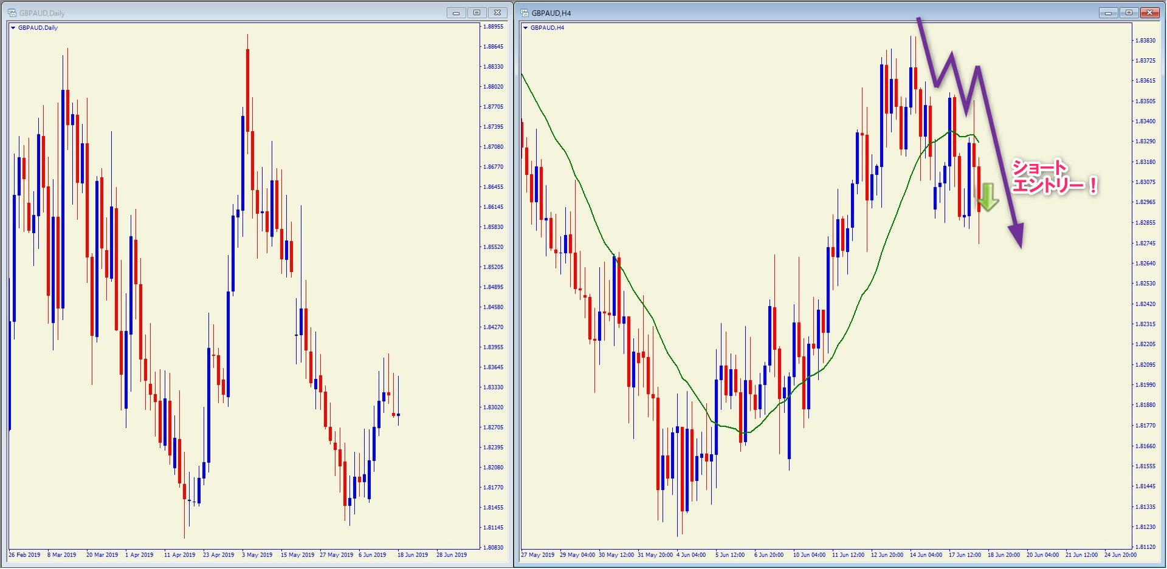Close the GBPAUD,H4 chart window

(x=1150, y=13)
